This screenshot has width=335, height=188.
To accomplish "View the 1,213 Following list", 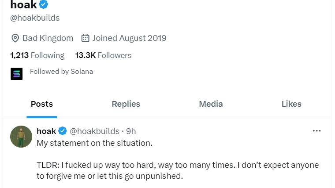I will (x=37, y=55).
